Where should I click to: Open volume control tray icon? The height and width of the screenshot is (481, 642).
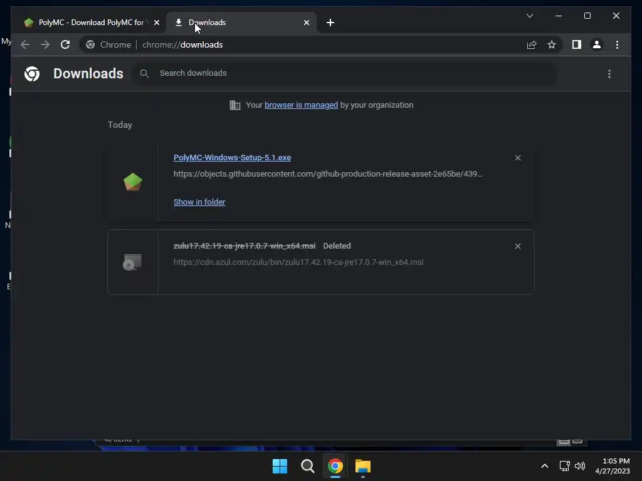pyautogui.click(x=580, y=466)
